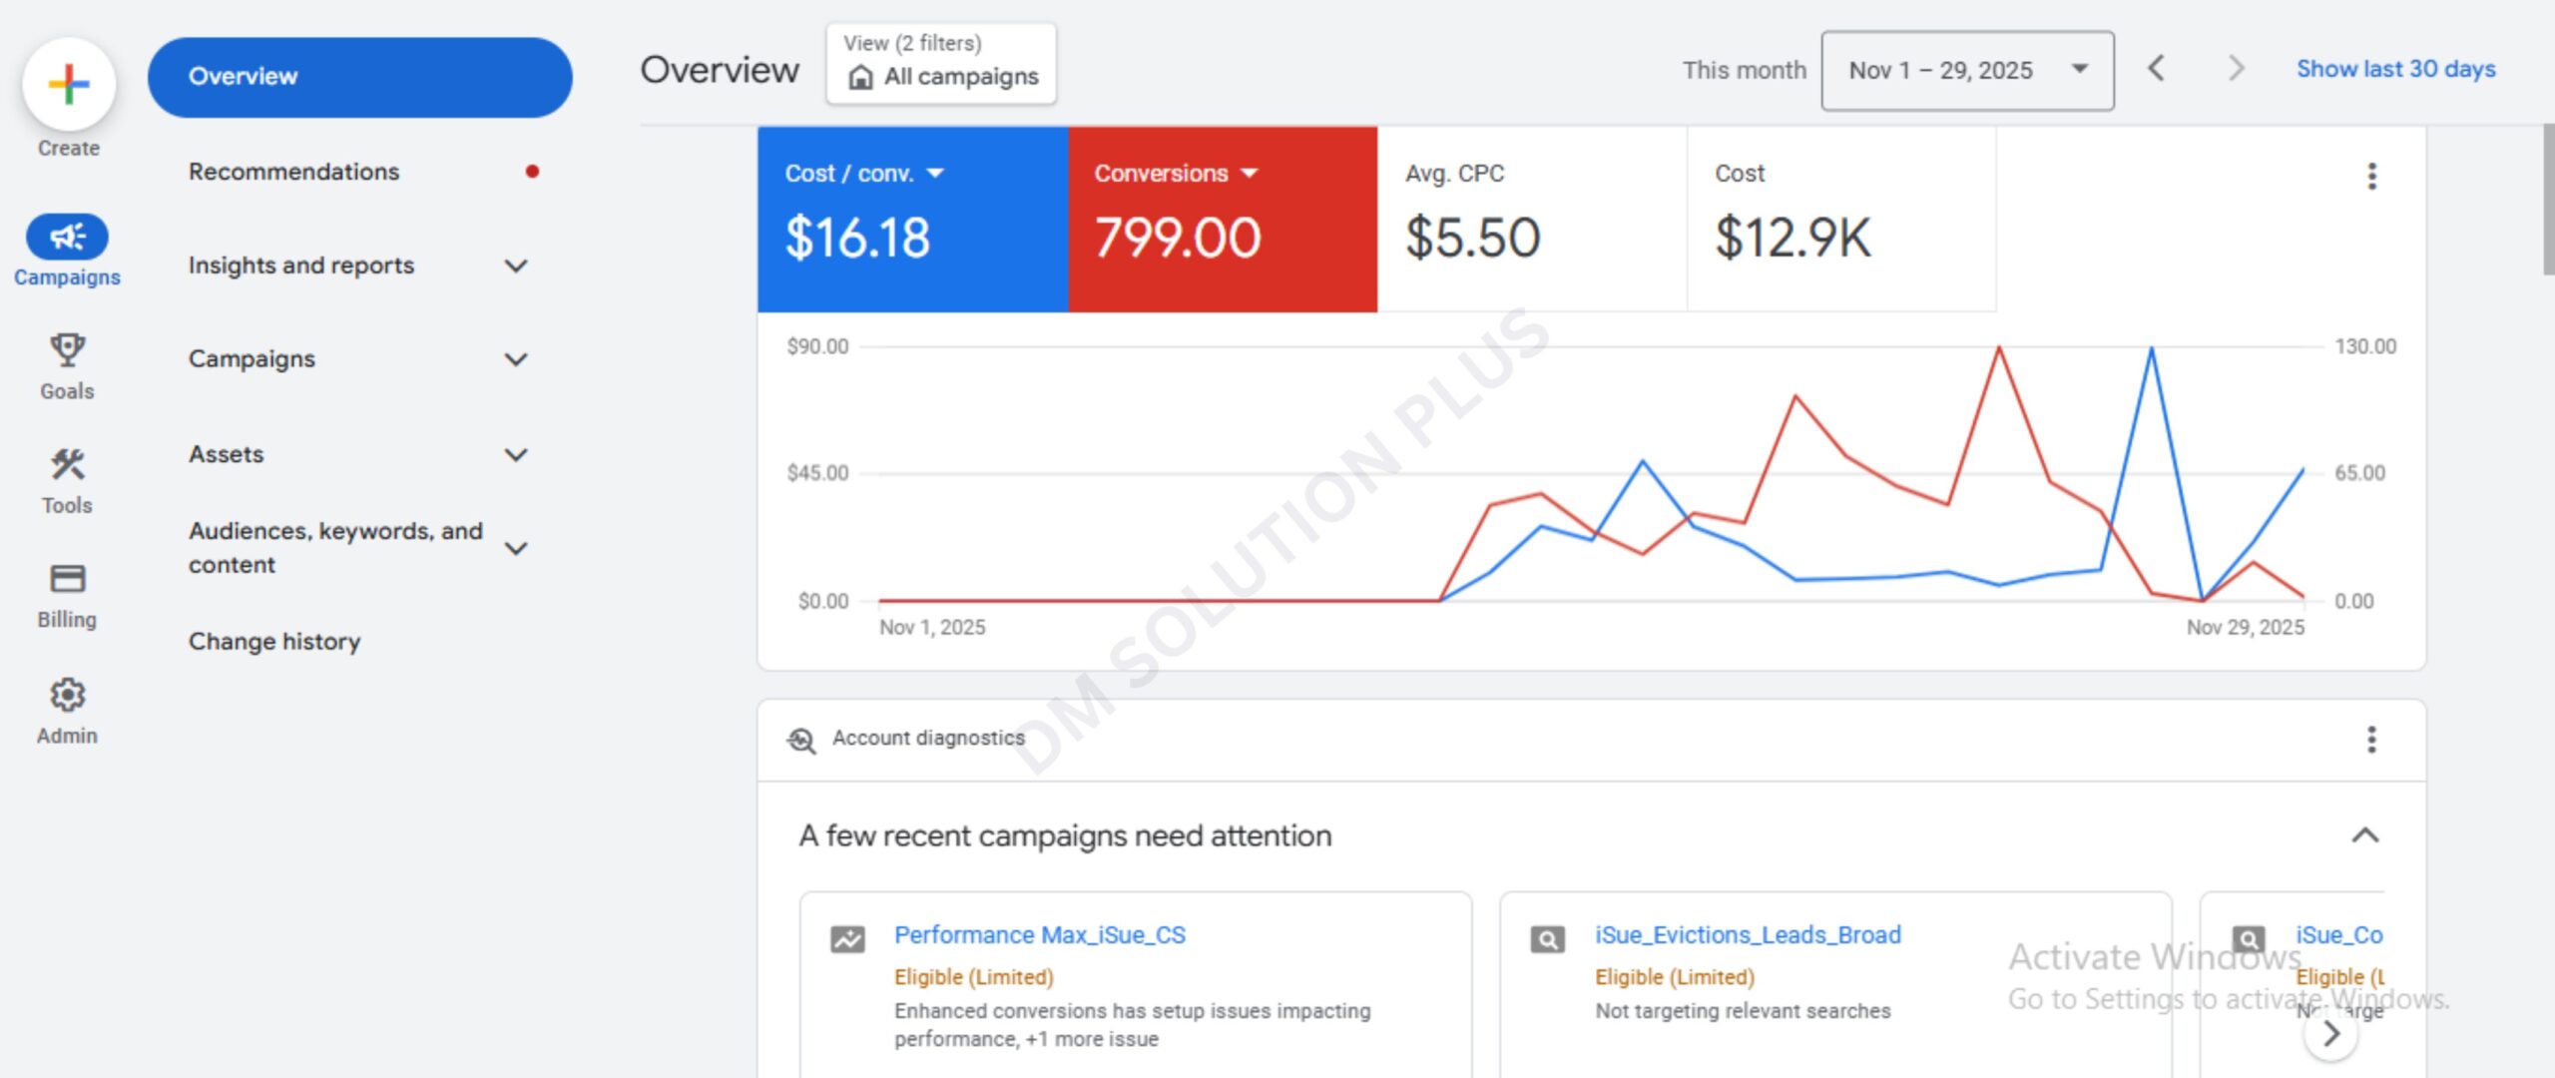
Task: Expand Insights and reports section
Action: click(515, 266)
